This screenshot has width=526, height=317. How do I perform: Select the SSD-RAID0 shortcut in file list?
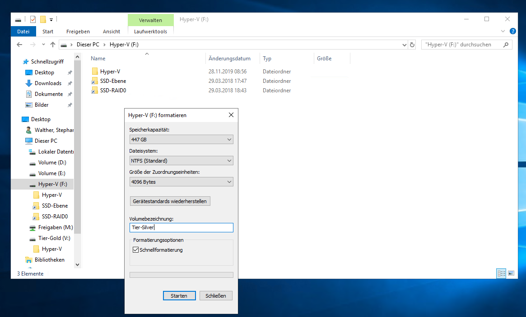pos(113,91)
